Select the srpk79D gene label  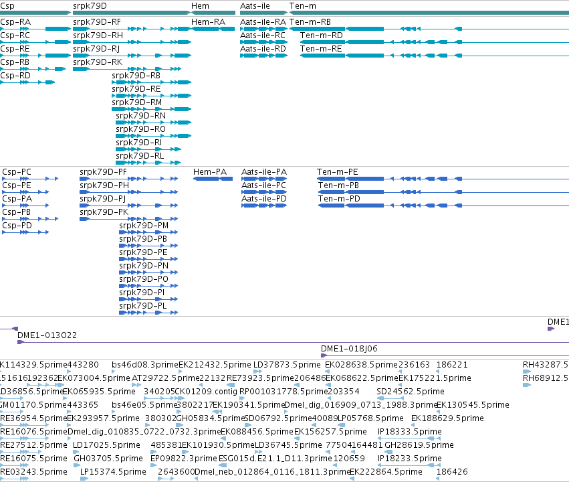(x=90, y=6)
